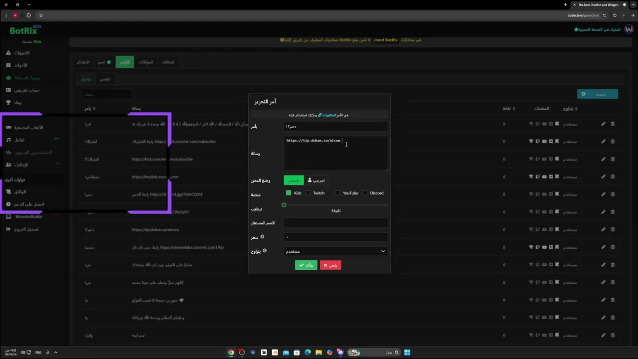Click the commands search box
This screenshot has height=359, width=638.
pos(107,94)
